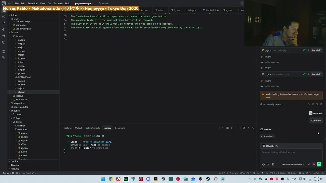Open README.md under locales
This screenshot has height=183, width=326.
24,77
